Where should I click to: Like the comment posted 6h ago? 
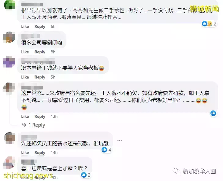coord(25,26)
